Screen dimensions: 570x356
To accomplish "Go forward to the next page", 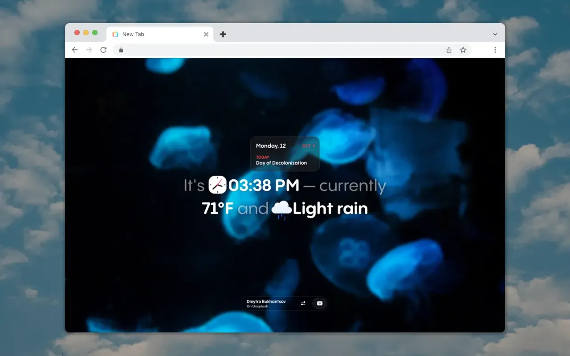I will click(x=89, y=50).
